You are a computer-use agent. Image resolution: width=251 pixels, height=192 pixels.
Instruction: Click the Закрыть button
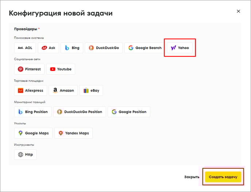tap(192, 177)
